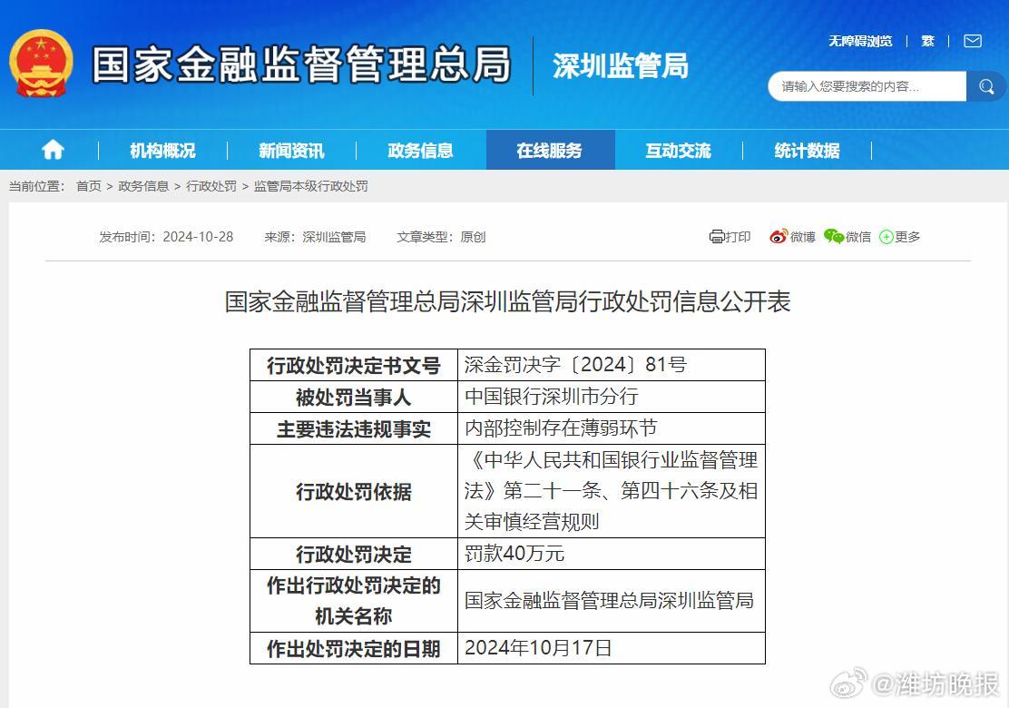Screen dimensions: 1009x708
Task: Click the cell 内部控制存在薄弱环节
Action: click(561, 428)
